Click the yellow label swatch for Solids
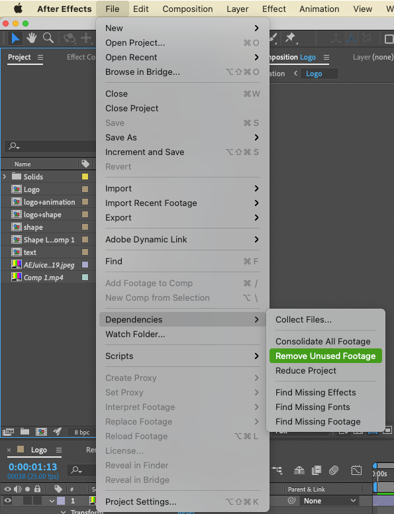Screen dimensions: 394x514 pyautogui.click(x=85, y=177)
